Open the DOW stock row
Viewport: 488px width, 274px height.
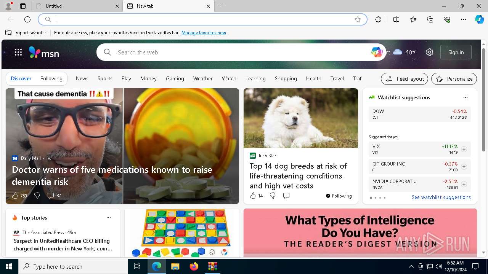419,114
